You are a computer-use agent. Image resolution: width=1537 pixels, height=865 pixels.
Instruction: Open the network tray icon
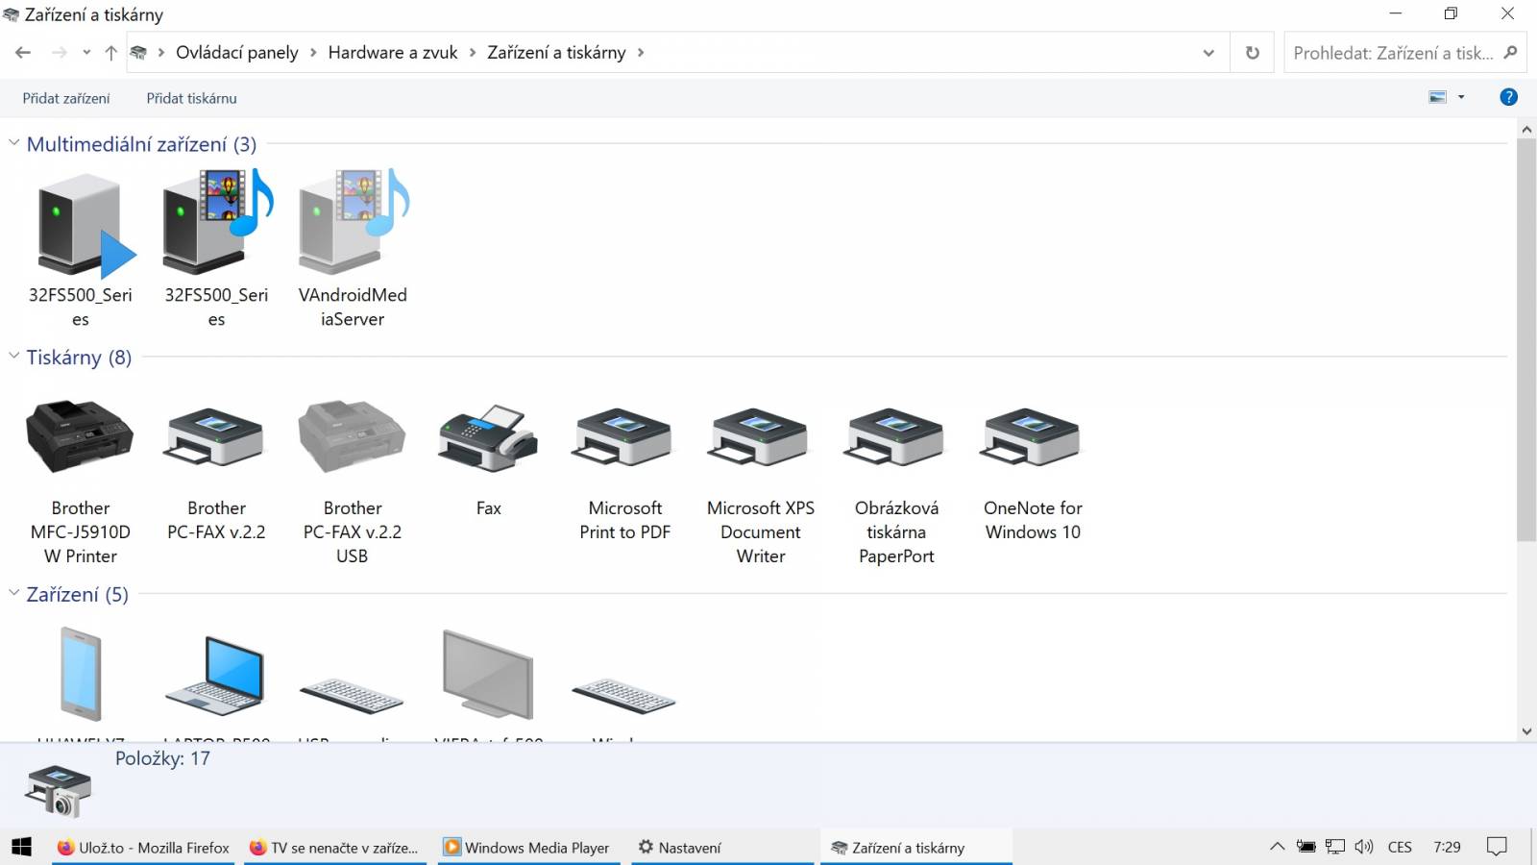click(1335, 847)
